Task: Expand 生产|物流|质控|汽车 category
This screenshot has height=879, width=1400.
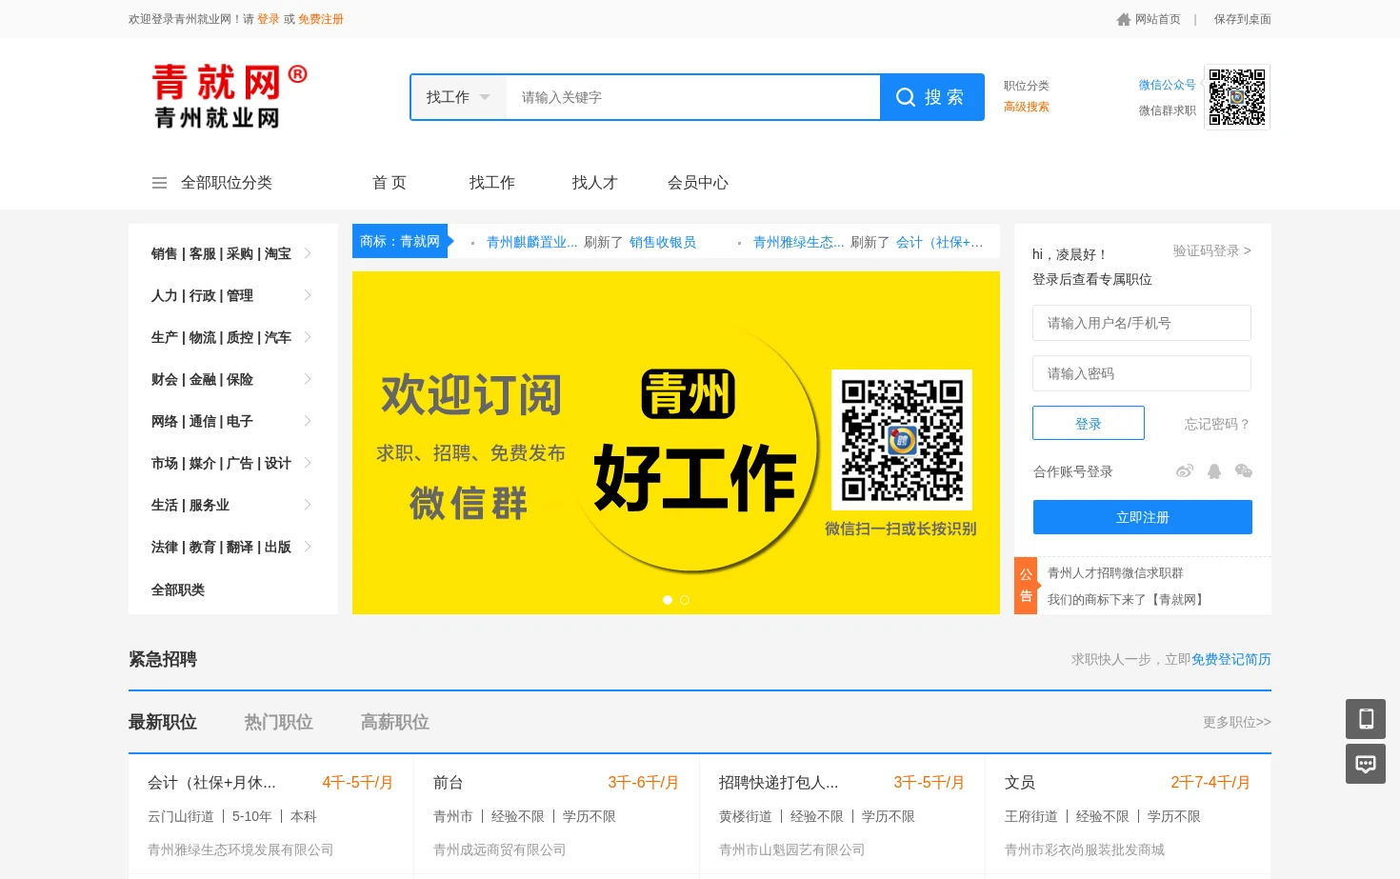Action: click(x=232, y=337)
